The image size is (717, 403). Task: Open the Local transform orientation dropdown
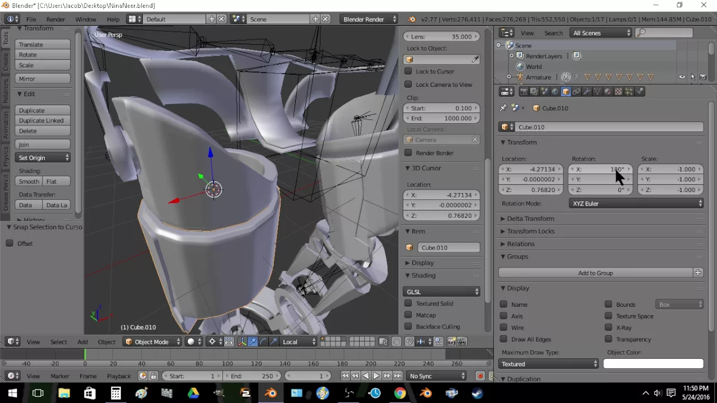299,341
